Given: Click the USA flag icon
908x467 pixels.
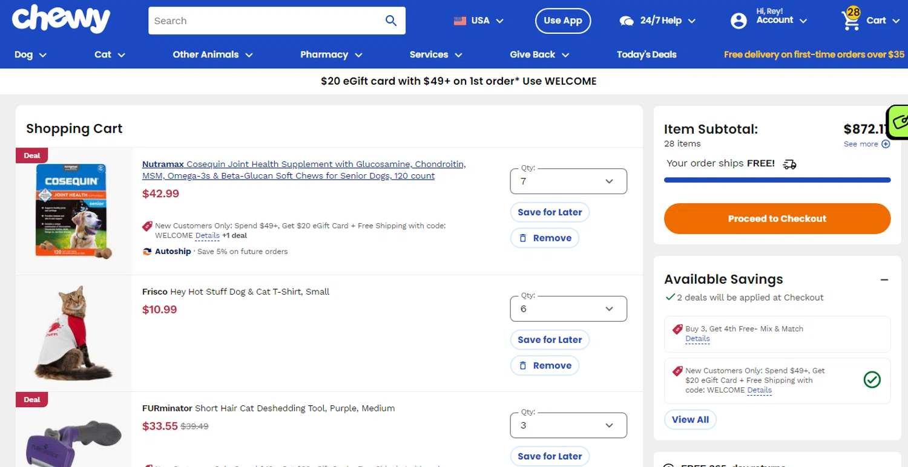Looking at the screenshot, I should (460, 21).
